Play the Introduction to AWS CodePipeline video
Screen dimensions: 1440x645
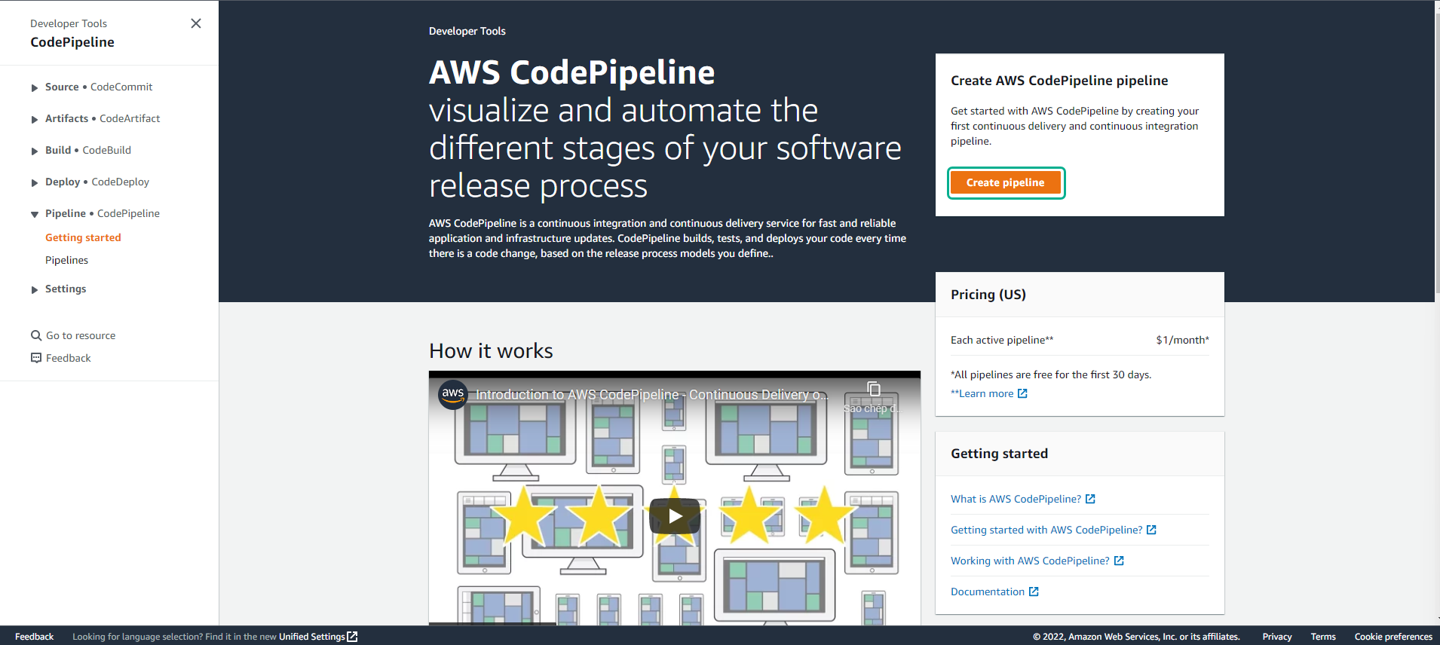(x=675, y=516)
